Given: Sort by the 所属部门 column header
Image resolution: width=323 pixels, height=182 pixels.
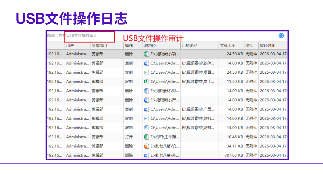Looking at the screenshot, I should pos(99,46).
